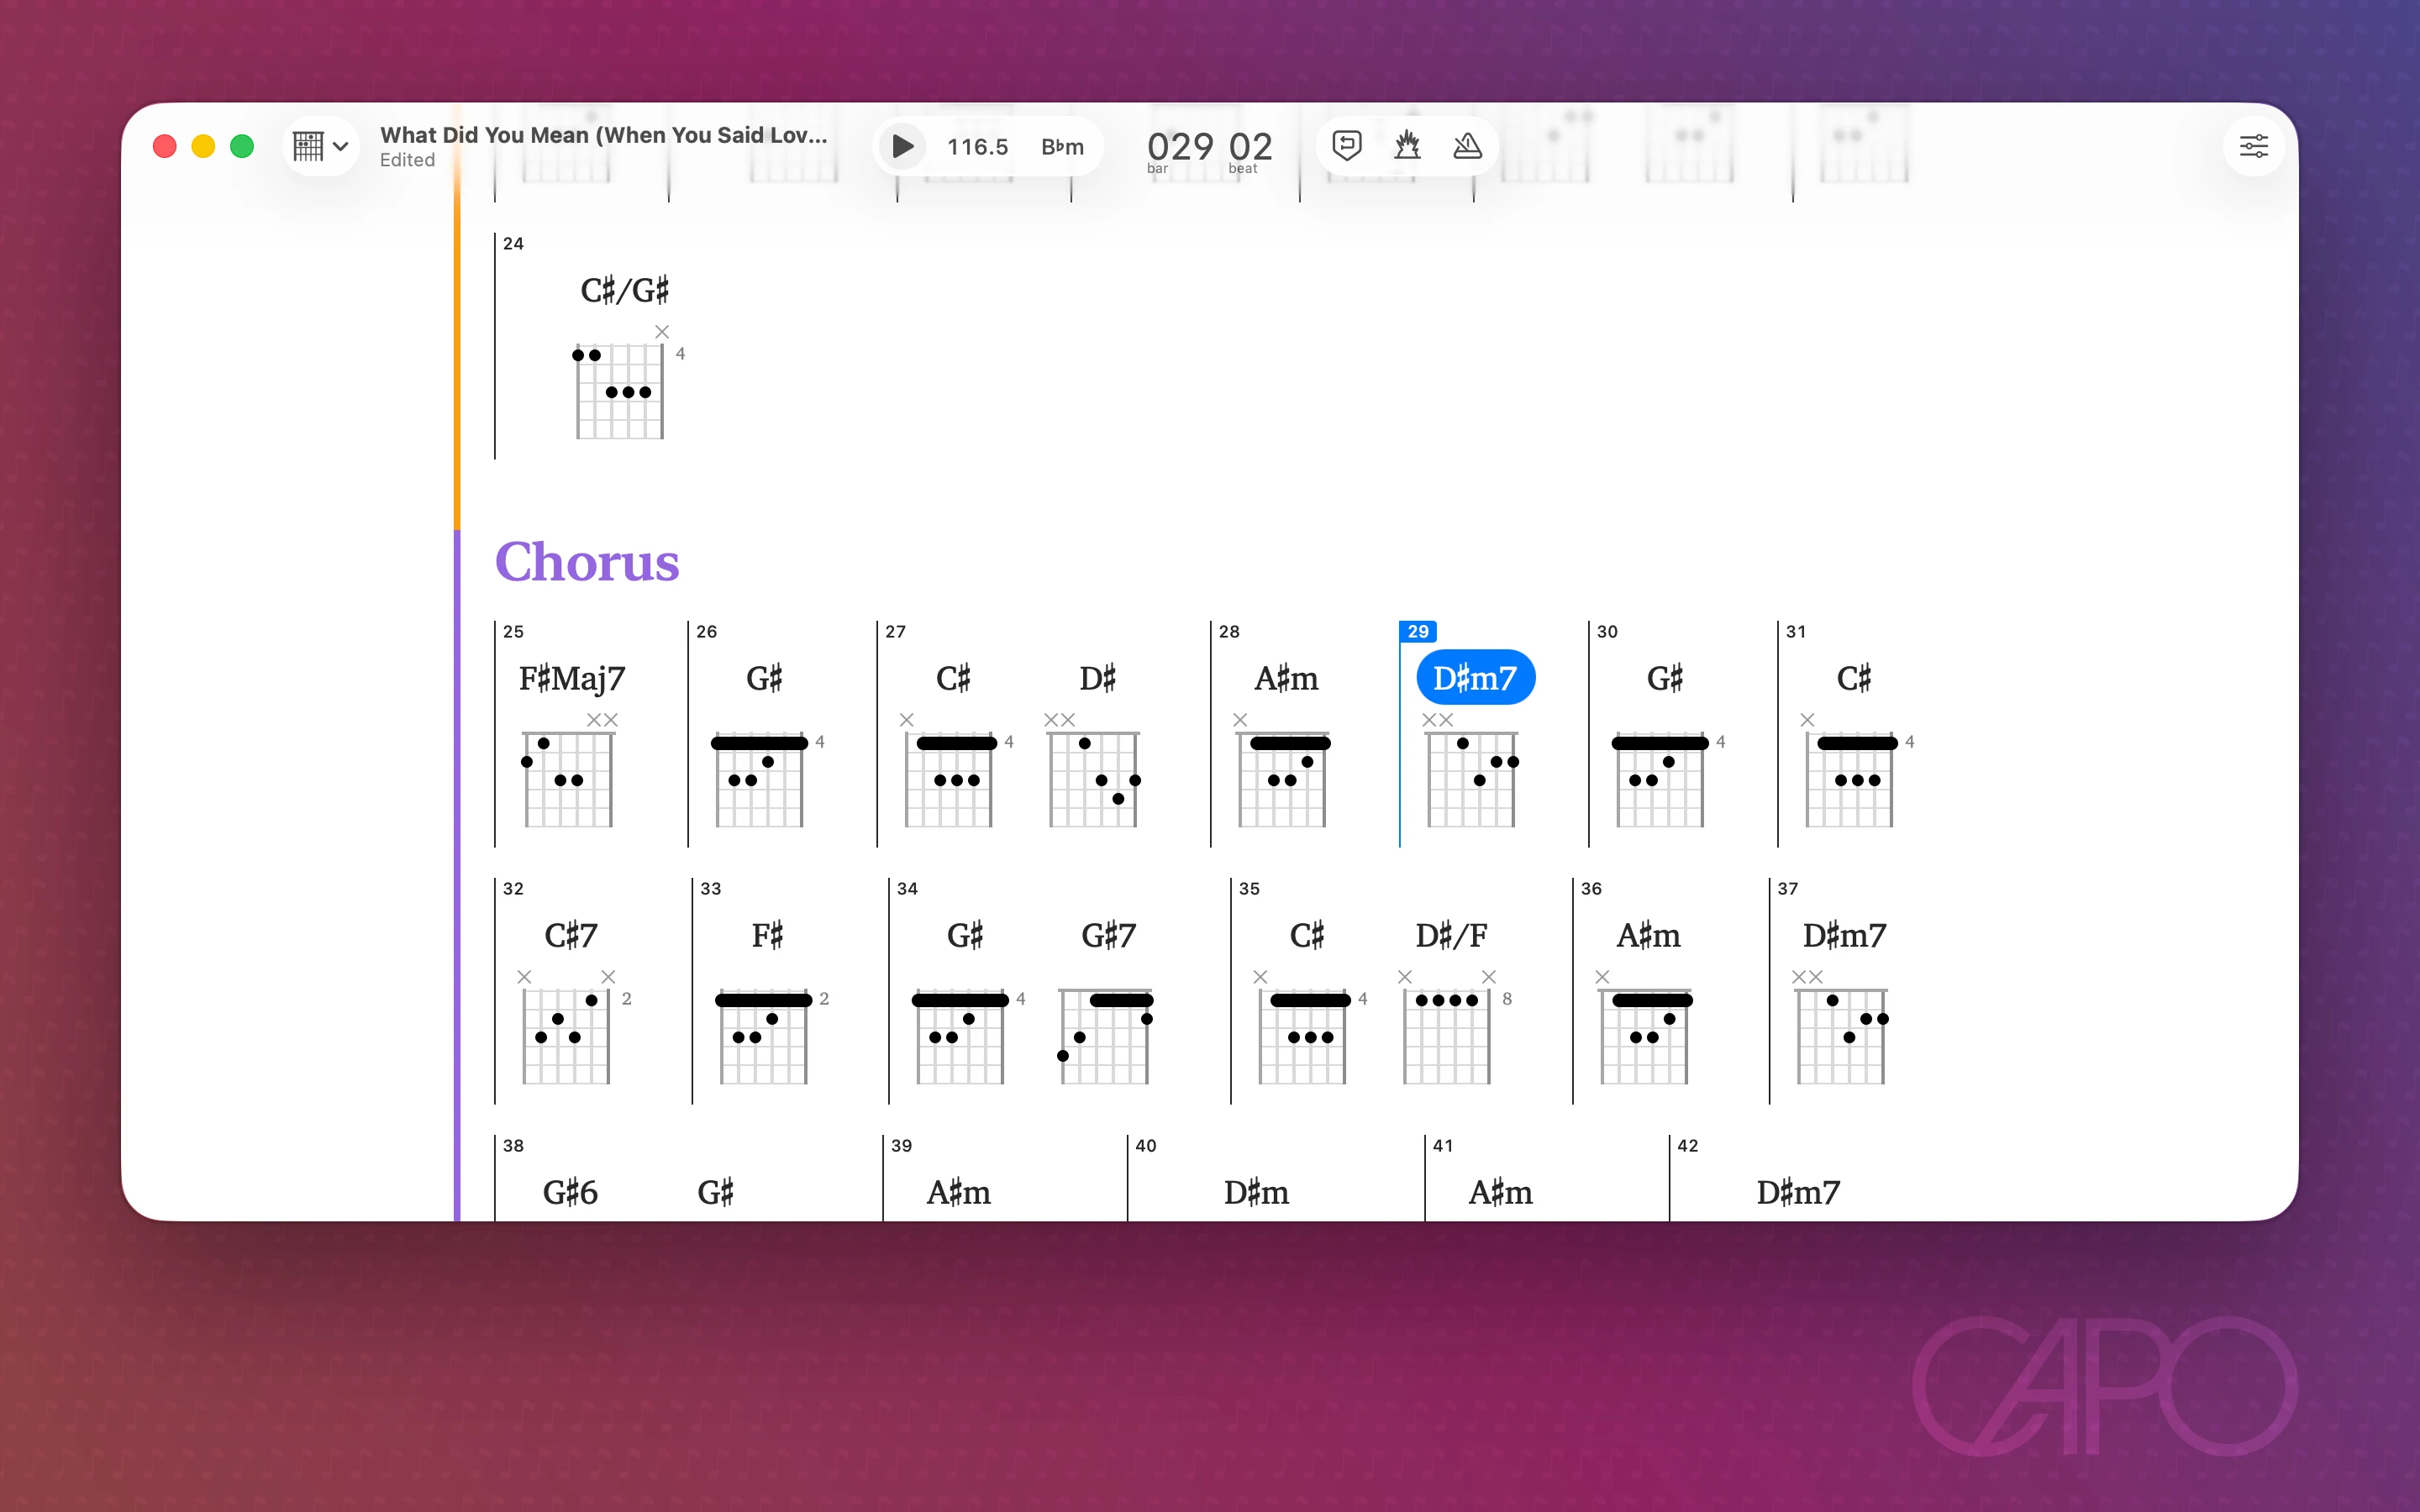
Task: Open the chord view mode dropdown
Action: (320, 147)
